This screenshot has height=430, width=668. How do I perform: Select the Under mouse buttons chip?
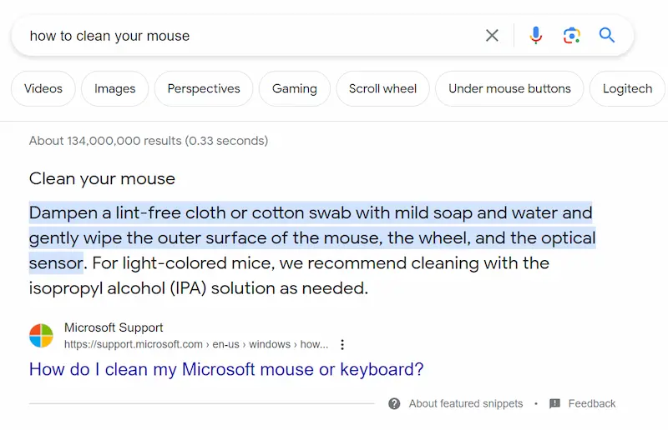point(509,88)
